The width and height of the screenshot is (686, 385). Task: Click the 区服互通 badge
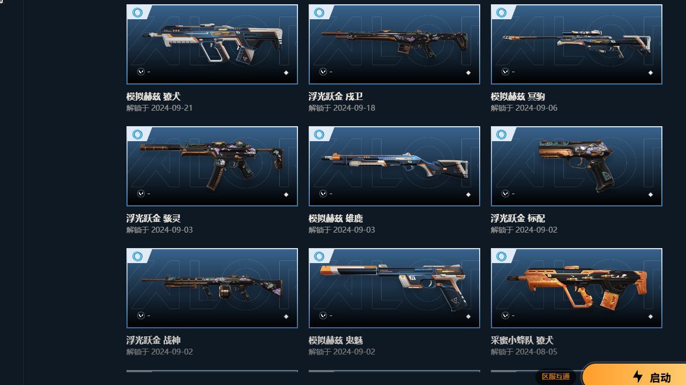point(556,377)
